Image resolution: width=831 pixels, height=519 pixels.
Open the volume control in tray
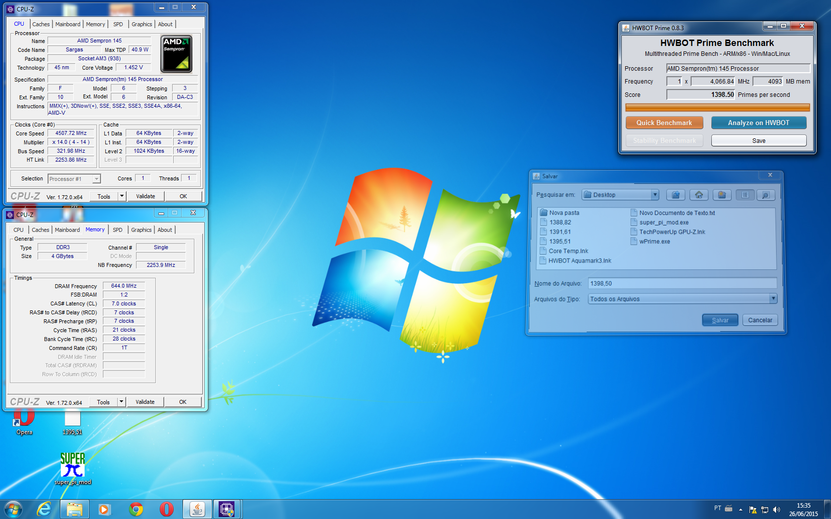click(776, 510)
